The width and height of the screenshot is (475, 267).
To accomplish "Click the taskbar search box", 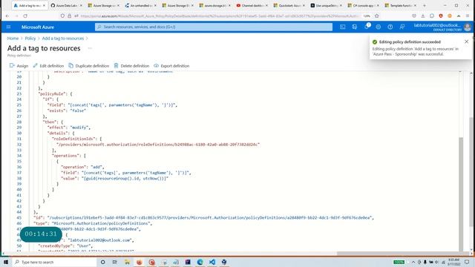I will (54, 262).
